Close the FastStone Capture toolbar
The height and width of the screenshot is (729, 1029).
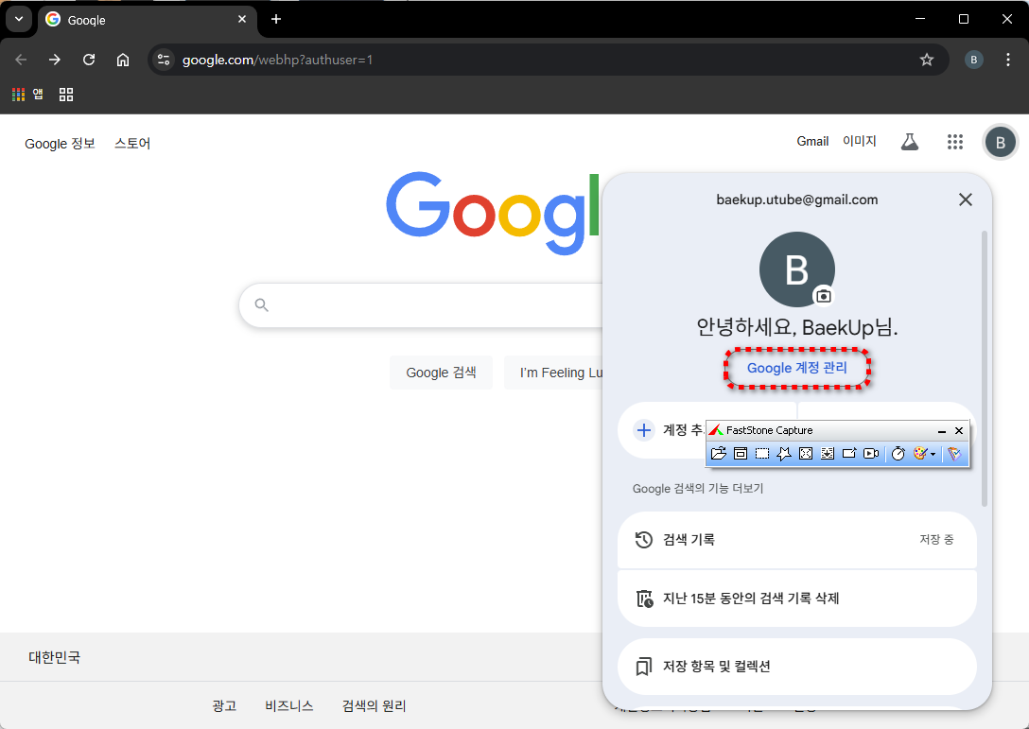tap(959, 431)
